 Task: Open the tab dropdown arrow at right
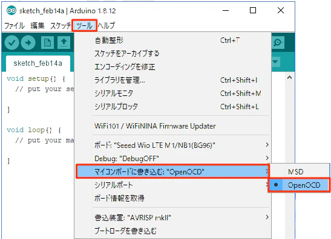pyautogui.click(x=275, y=62)
